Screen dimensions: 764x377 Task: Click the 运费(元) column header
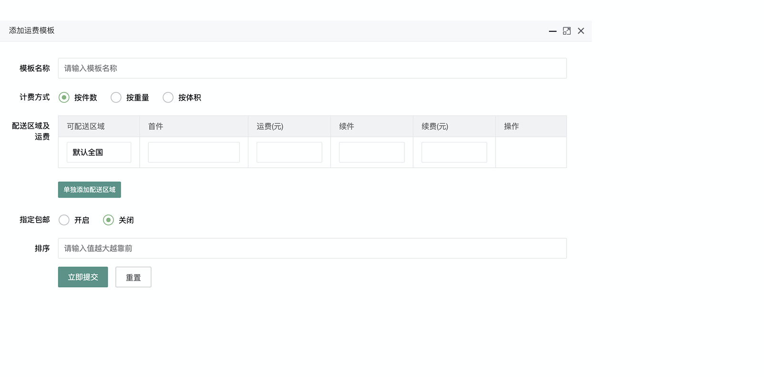[289, 126]
